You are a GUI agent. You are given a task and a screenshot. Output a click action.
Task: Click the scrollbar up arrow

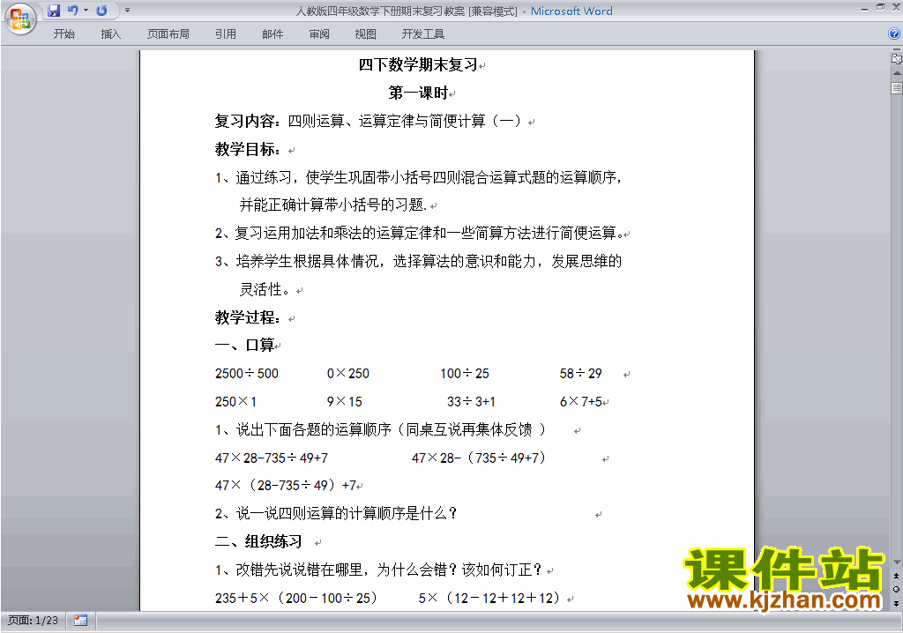[897, 74]
